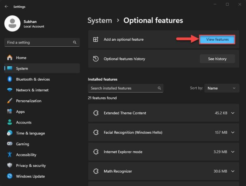
Task: Click the Time & language globe icon
Action: 10,133
